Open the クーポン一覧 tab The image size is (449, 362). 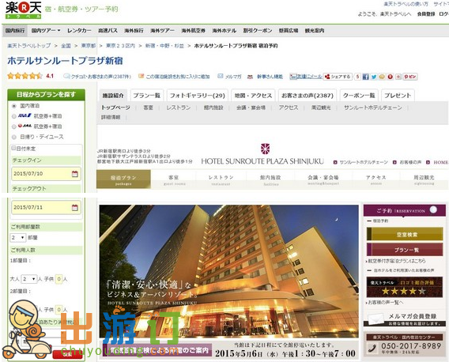pyautogui.click(x=359, y=96)
